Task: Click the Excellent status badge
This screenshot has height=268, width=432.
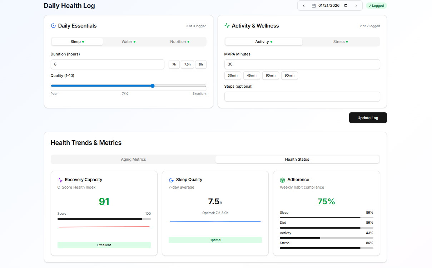Action: click(x=104, y=245)
